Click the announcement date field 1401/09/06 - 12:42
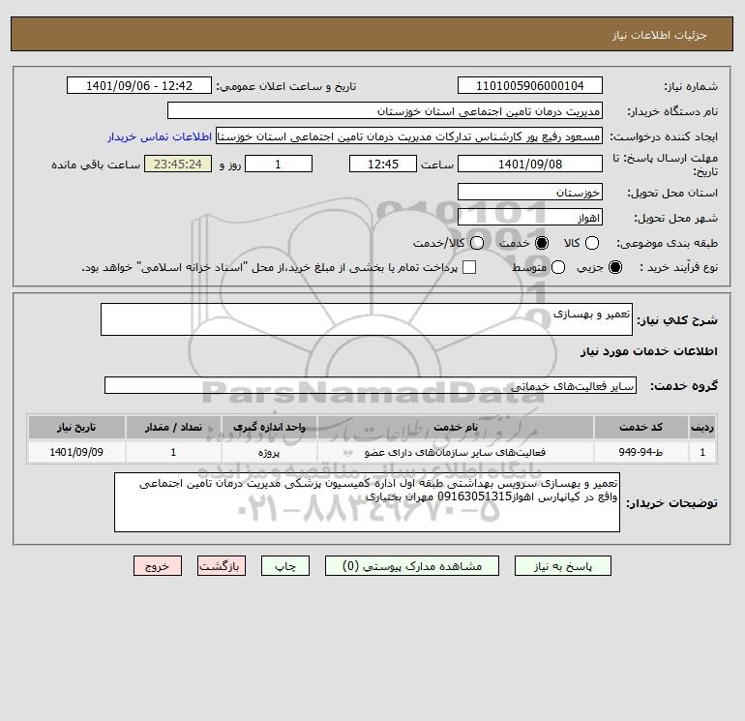745x721 pixels. point(139,85)
